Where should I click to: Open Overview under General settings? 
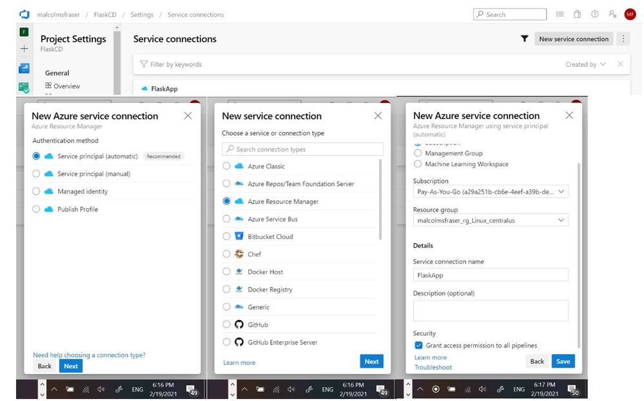coord(63,86)
